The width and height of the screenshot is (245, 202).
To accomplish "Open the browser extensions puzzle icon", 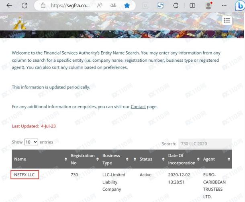I will tap(176, 6).
